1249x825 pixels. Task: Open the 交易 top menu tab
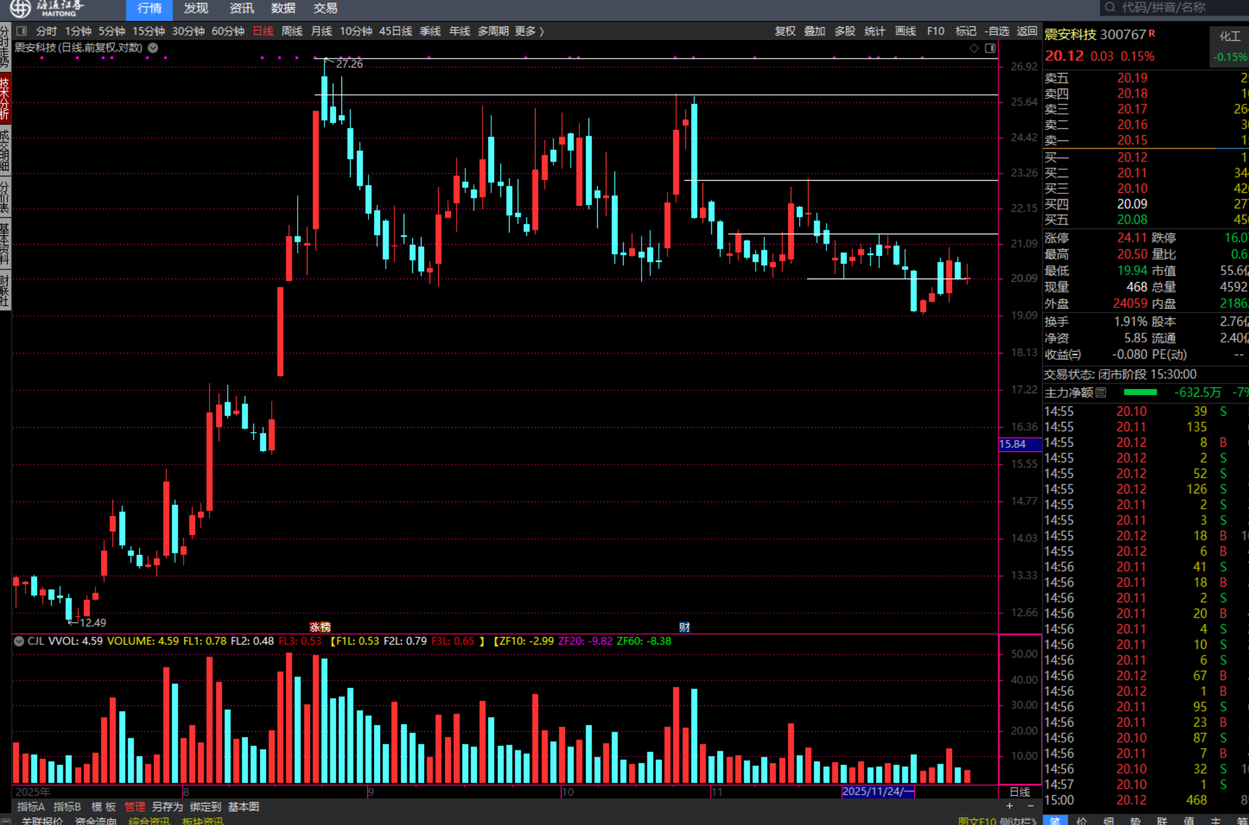coord(325,8)
